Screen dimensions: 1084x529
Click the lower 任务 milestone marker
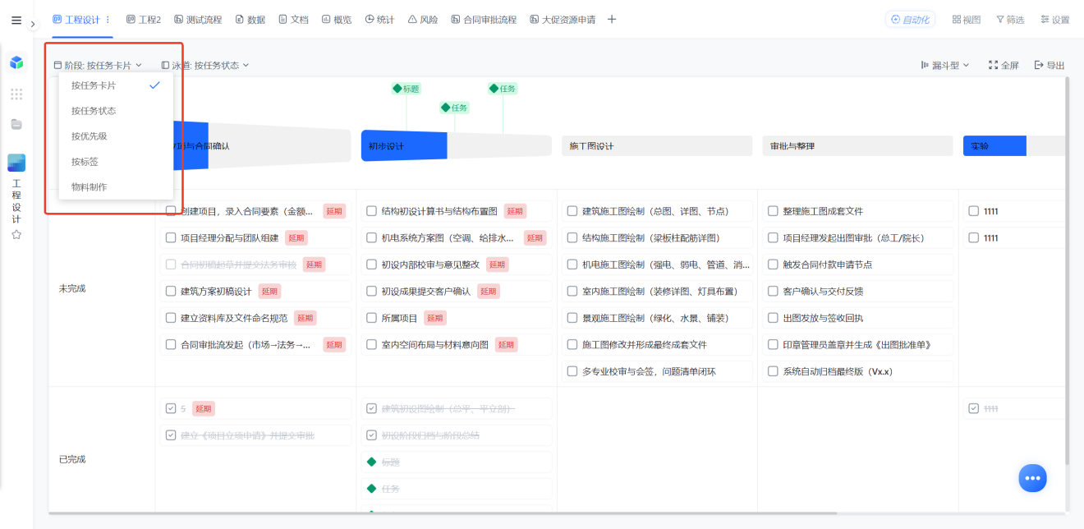[x=454, y=107]
